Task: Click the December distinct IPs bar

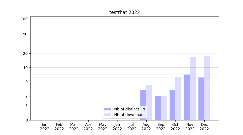Action: click(201, 99)
